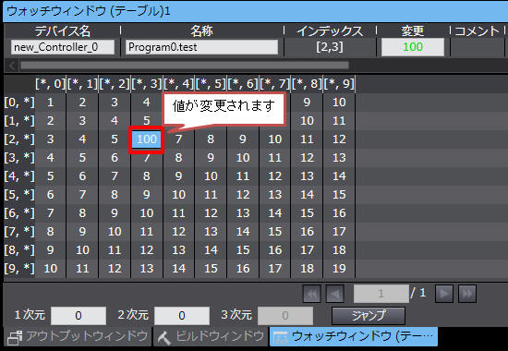
Task: Select the highlighted cell with value 100
Action: click(146, 139)
